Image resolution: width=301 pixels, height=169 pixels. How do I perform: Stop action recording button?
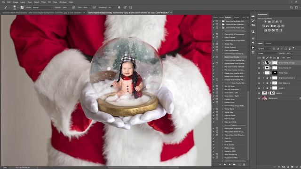coord(220,165)
